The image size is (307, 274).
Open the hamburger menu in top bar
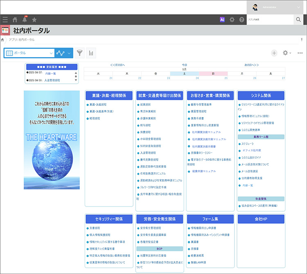[x=5, y=20]
